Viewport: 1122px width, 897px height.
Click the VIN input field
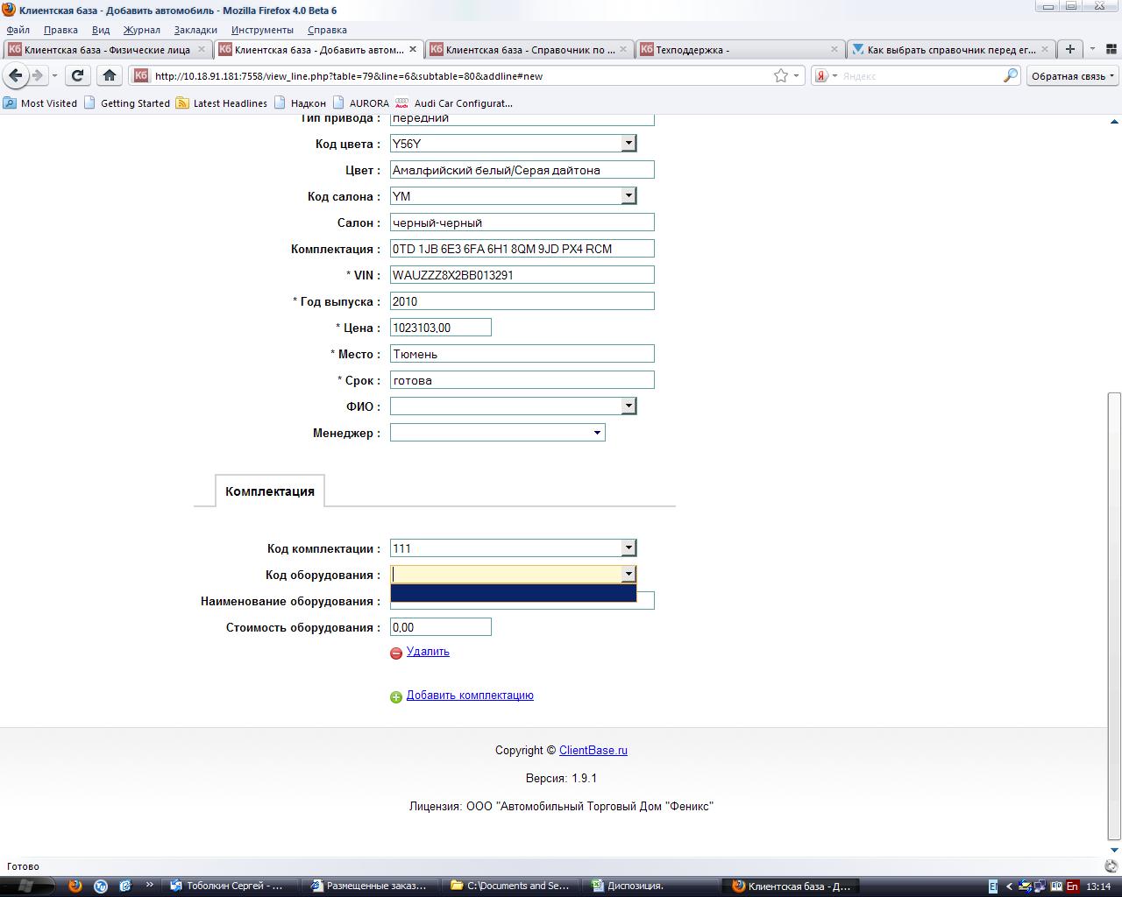tap(522, 275)
